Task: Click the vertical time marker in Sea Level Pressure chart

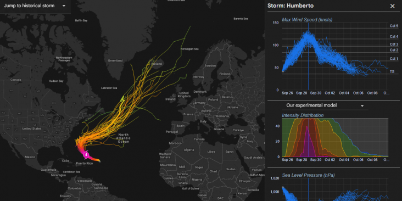Action: [309, 189]
